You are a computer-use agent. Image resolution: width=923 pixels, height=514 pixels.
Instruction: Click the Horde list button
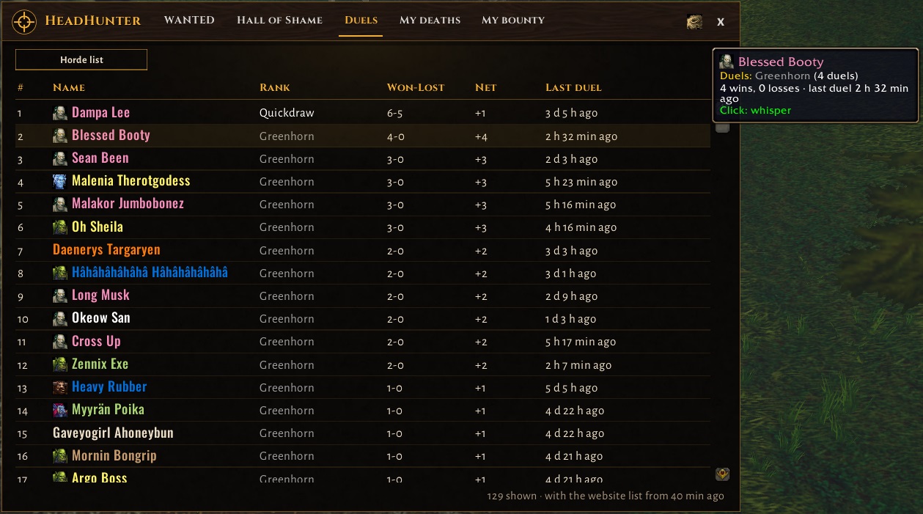coord(81,59)
